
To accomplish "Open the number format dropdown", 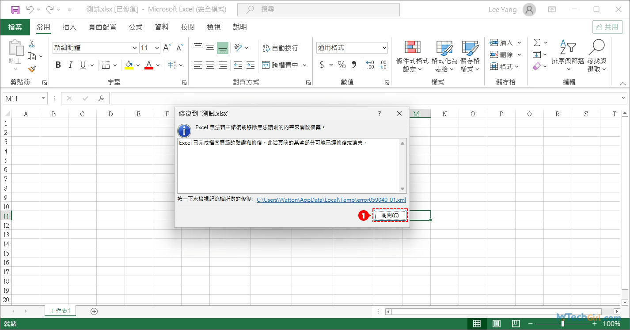I will point(384,48).
